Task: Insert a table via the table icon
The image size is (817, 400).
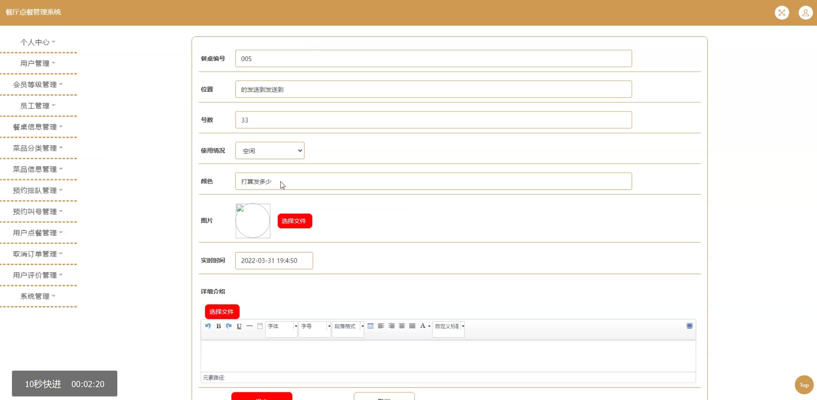Action: tap(371, 326)
